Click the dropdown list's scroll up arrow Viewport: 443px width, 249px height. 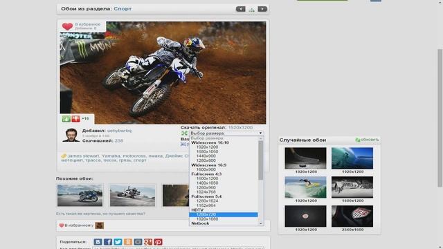pos(261,138)
